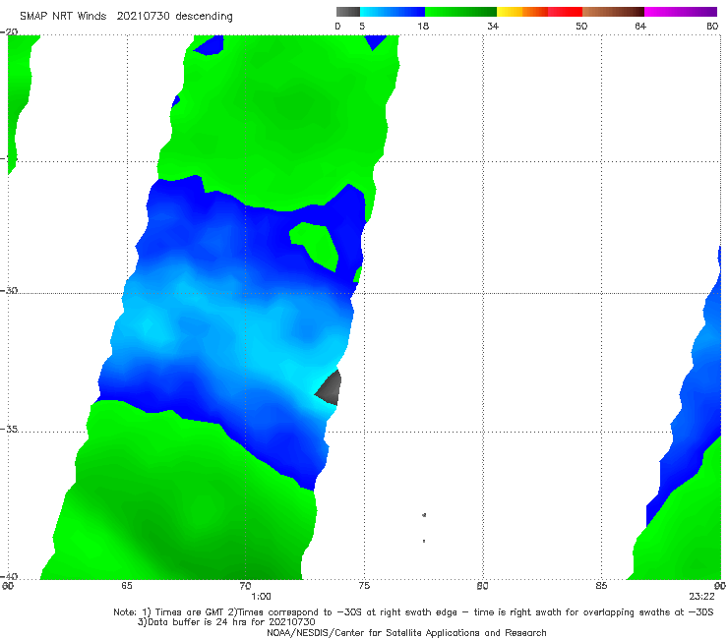
Task: Click the 'Note: 1) Times are GMT' line
Action: point(413,612)
